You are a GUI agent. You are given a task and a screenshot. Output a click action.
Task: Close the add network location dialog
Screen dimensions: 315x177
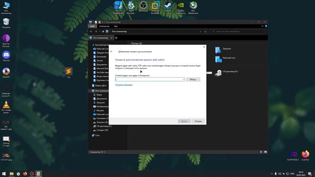[204, 47]
